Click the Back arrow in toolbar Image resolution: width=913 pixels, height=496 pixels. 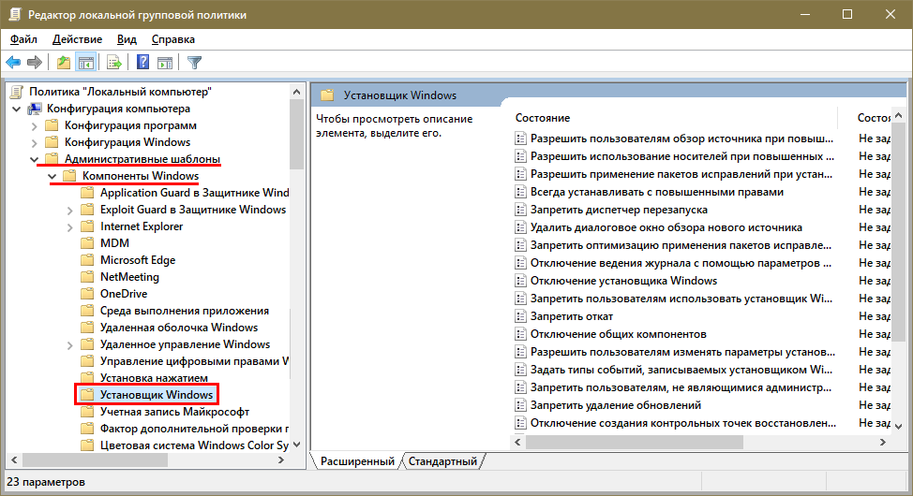click(13, 63)
